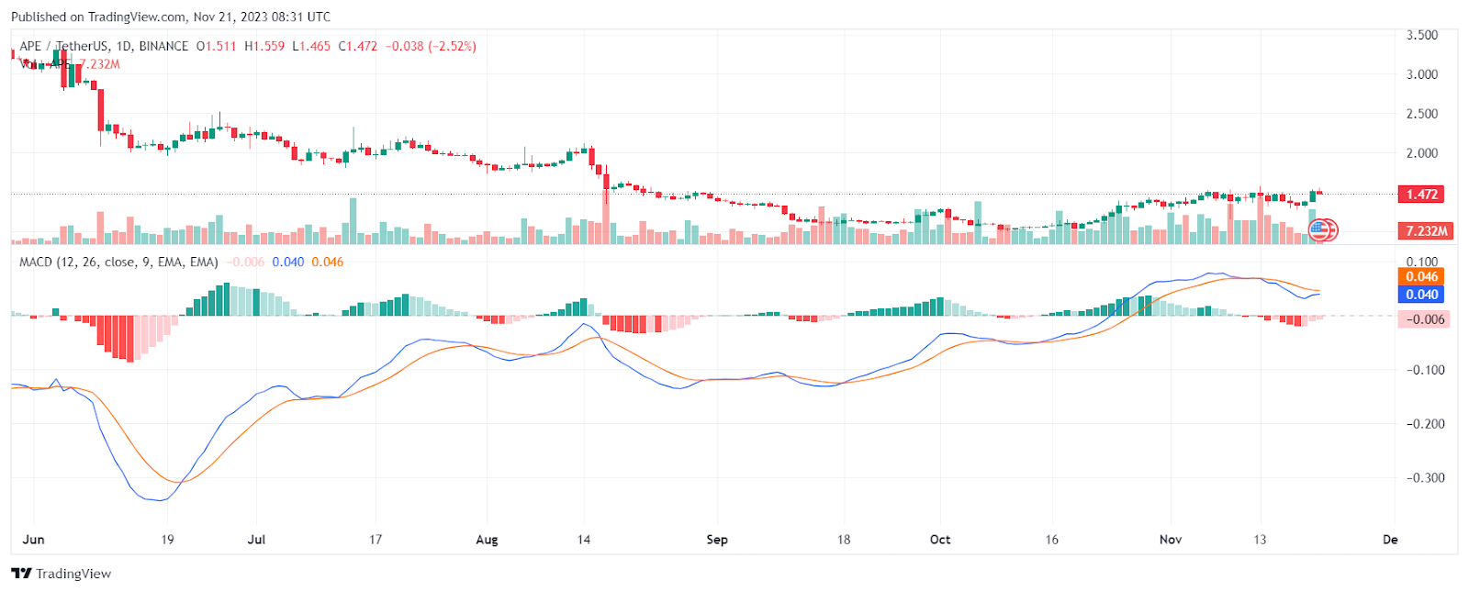Click the 14 date on time axis

click(584, 540)
